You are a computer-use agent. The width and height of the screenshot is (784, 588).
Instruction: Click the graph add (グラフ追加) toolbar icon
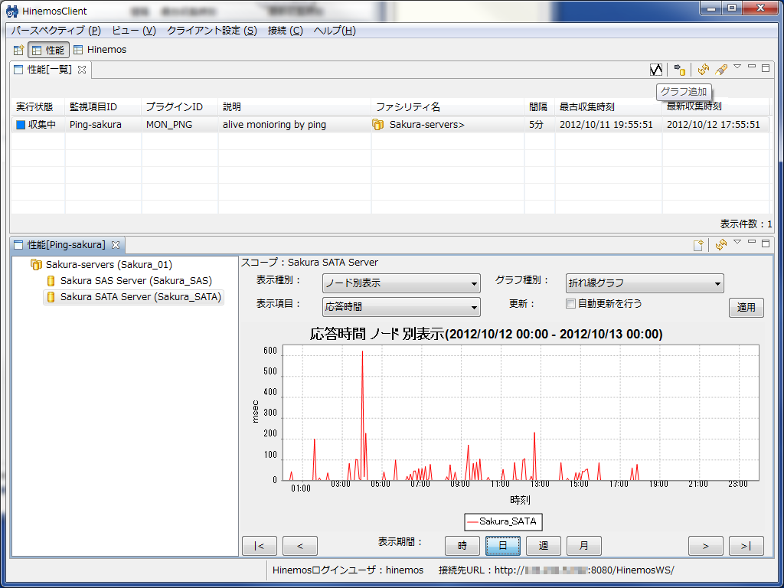[655, 70]
